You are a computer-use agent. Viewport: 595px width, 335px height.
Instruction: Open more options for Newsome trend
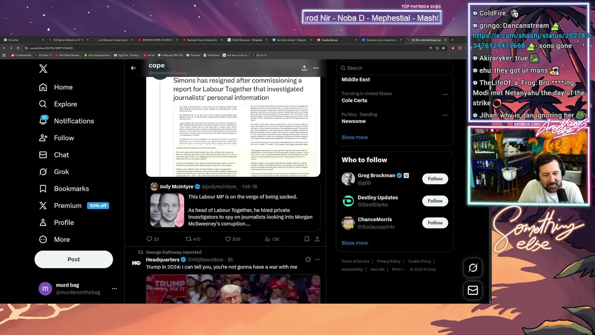(445, 115)
